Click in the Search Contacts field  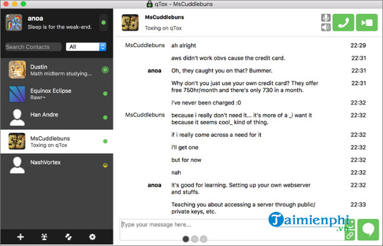[33, 47]
